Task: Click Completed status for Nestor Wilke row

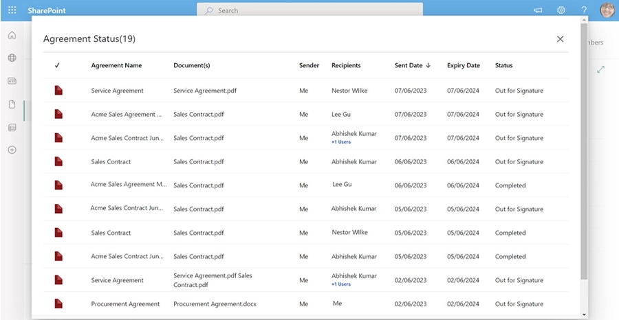Action: point(510,233)
